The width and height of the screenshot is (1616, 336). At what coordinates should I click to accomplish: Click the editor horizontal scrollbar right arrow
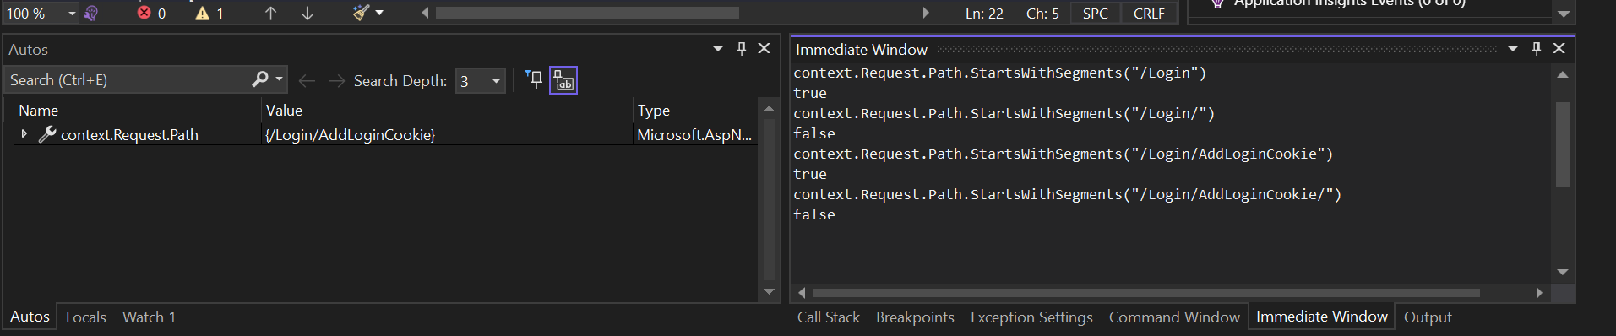(x=926, y=13)
